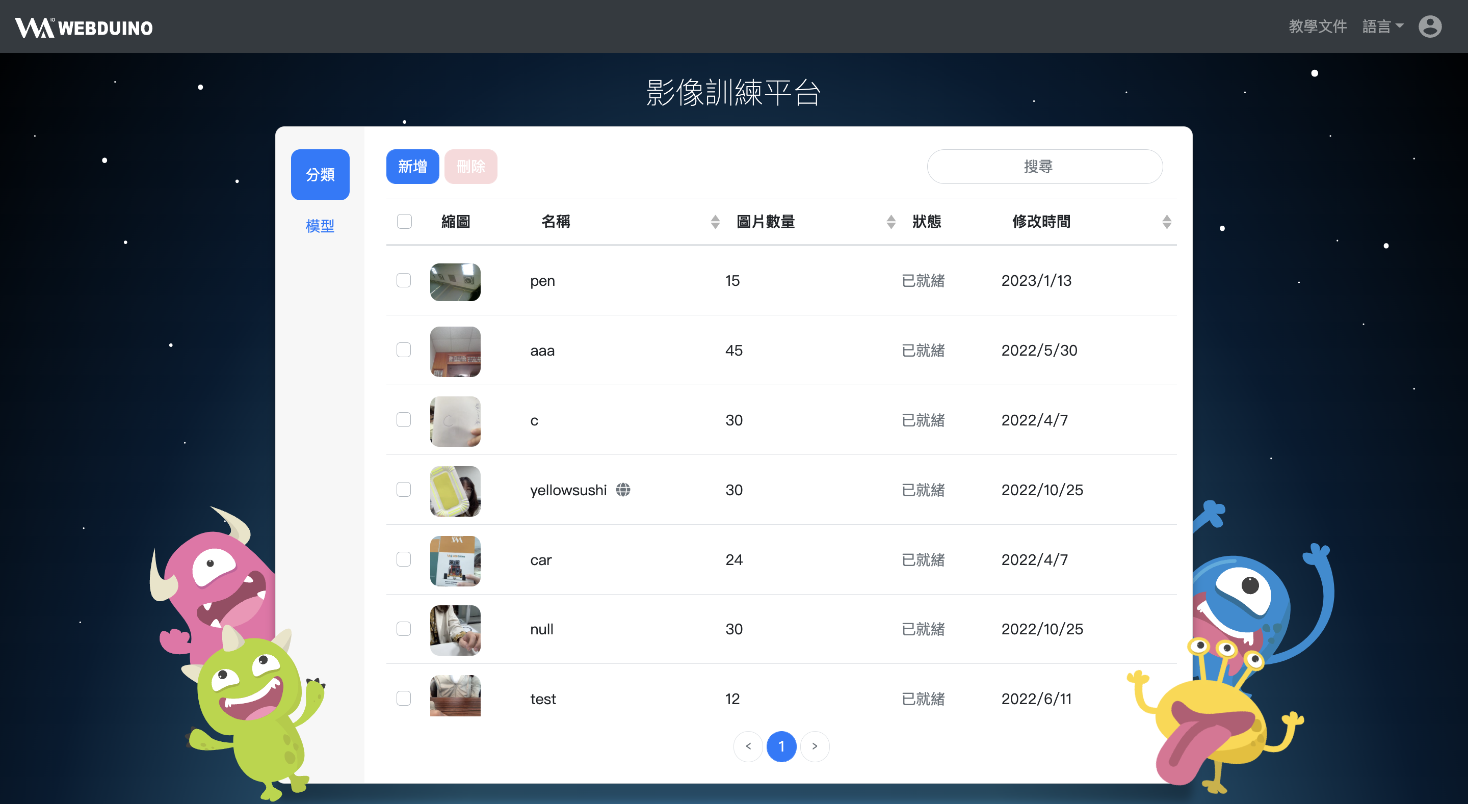Sort by image count column arrows
The image size is (1468, 804).
(890, 222)
